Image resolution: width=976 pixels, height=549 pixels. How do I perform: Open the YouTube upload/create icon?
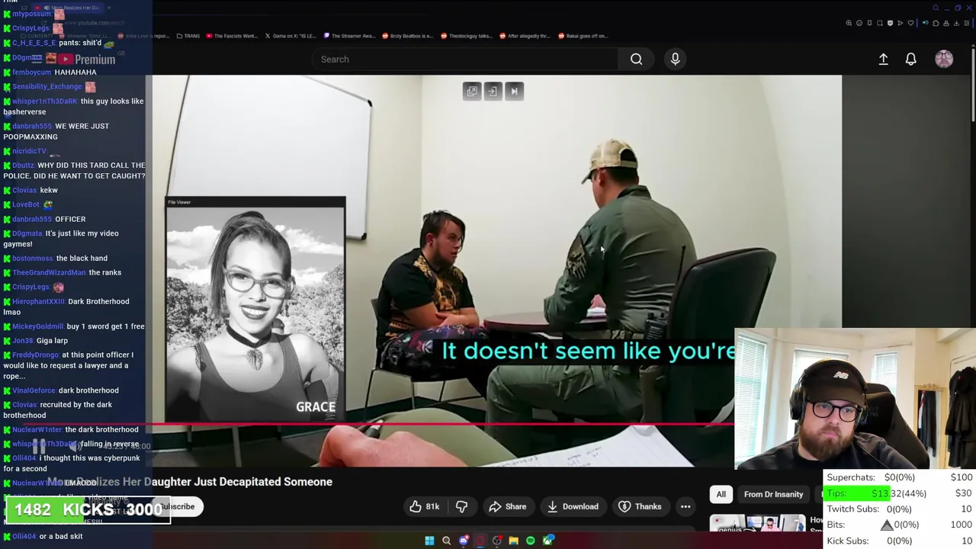pos(883,59)
